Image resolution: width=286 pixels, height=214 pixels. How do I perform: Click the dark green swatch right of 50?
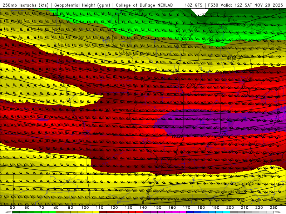click(16, 212)
